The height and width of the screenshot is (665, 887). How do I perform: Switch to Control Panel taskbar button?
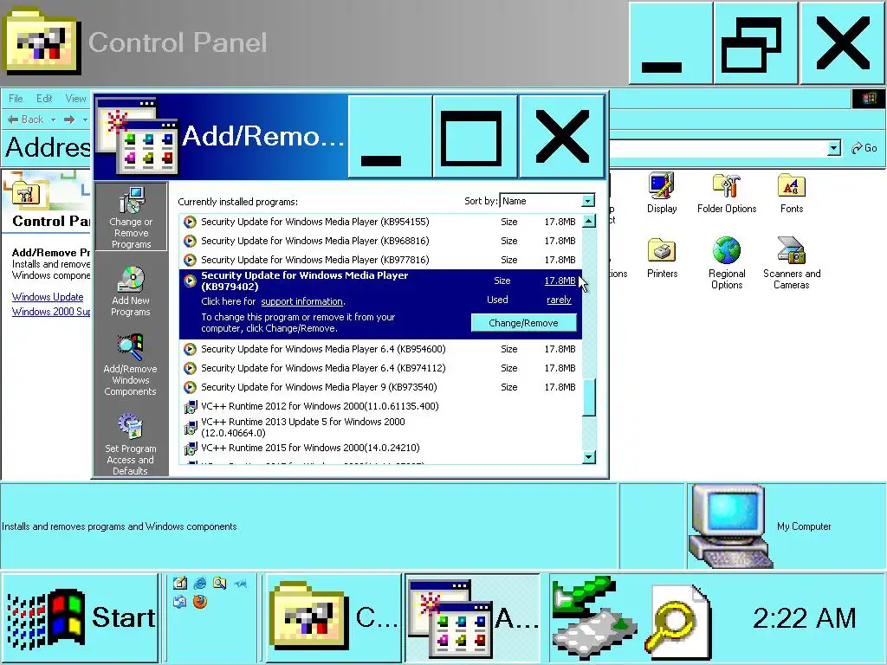tap(333, 617)
